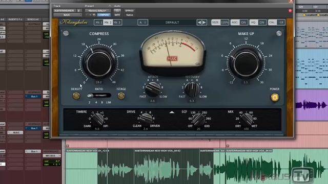Click the red target button in plugin header

click(x=290, y=11)
